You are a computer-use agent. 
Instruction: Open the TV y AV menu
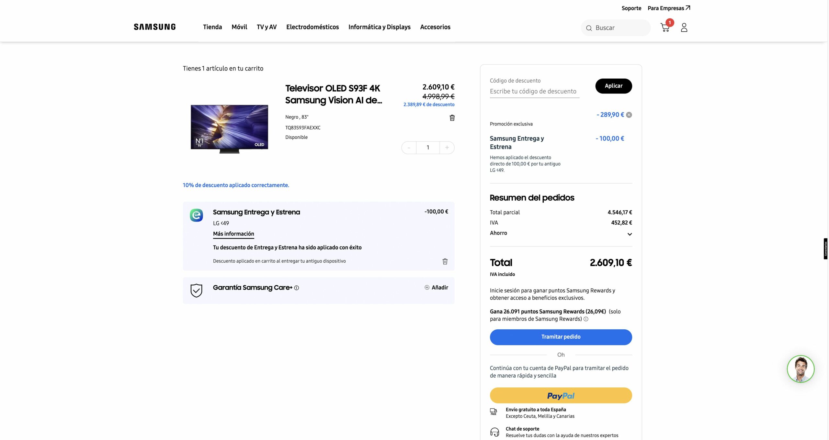click(x=267, y=27)
